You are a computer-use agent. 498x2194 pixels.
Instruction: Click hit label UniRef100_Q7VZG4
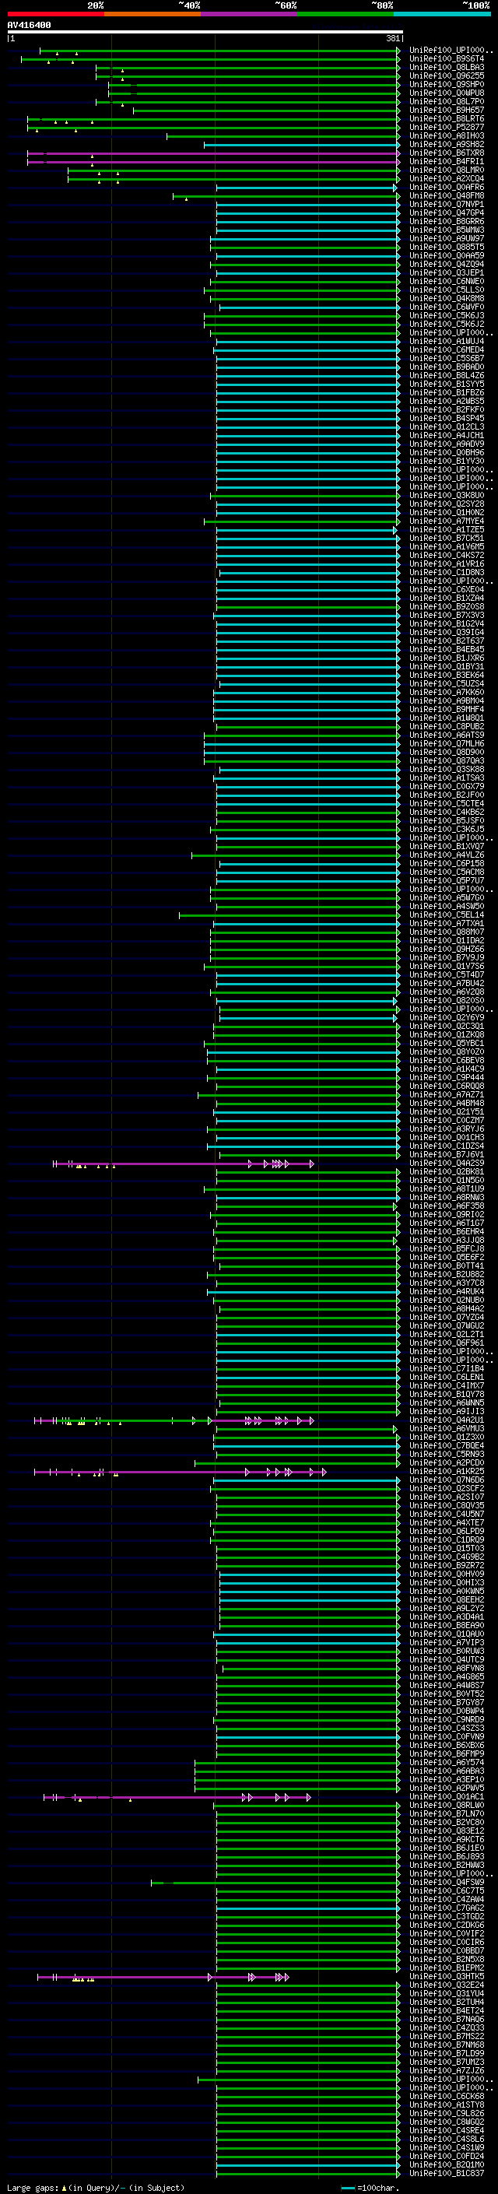[446, 1317]
